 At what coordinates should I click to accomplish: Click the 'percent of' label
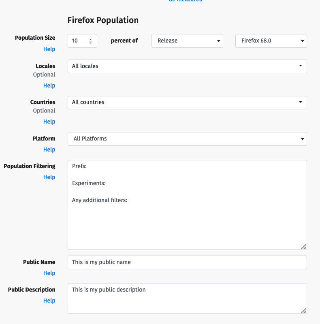[x=124, y=41]
